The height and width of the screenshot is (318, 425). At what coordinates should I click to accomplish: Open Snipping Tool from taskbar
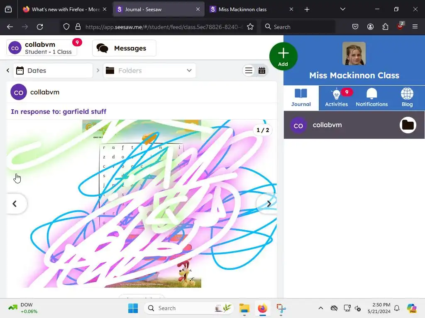[281, 308]
